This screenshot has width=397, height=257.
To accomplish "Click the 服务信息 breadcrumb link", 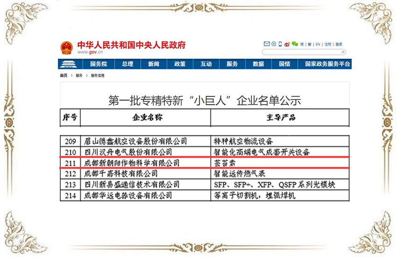I will tap(98, 75).
